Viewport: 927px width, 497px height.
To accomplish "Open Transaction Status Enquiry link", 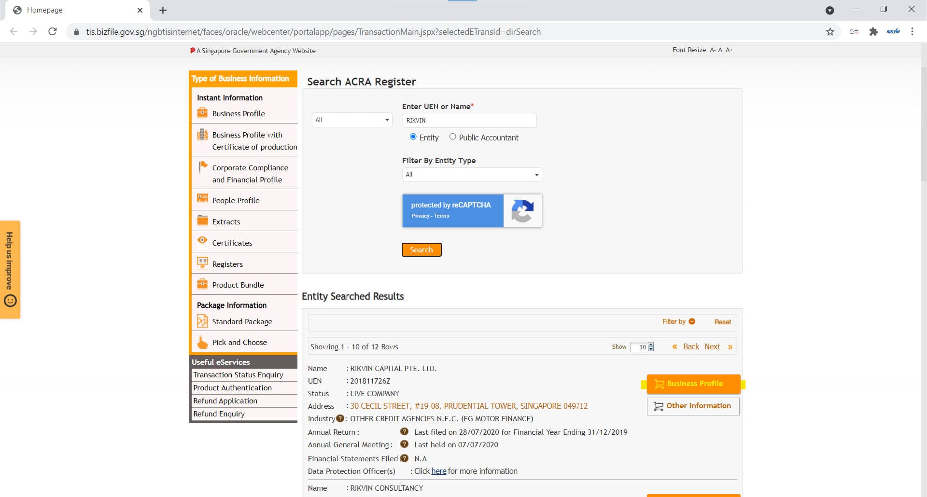I will [x=238, y=374].
